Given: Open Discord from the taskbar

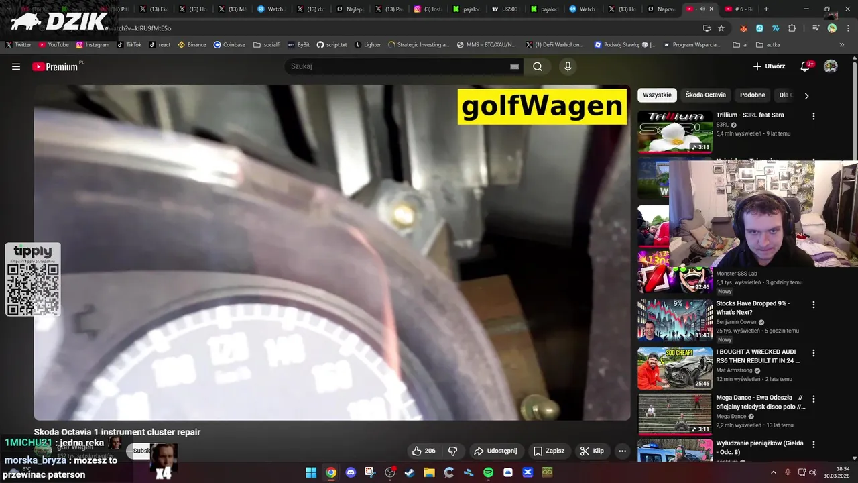Looking at the screenshot, I should click(x=351, y=472).
